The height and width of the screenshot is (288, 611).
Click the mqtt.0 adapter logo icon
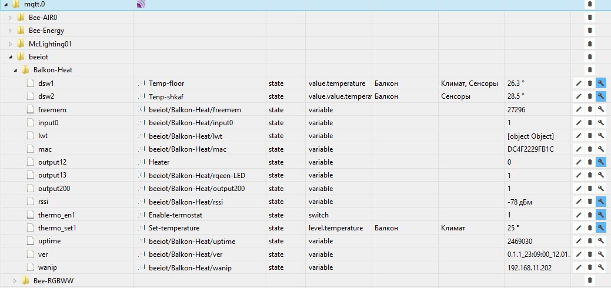pyautogui.click(x=141, y=4)
